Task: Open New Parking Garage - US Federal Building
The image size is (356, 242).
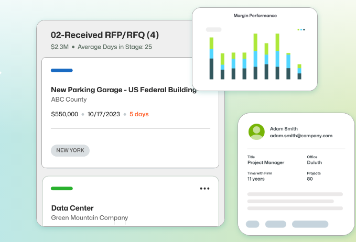Action: click(124, 90)
